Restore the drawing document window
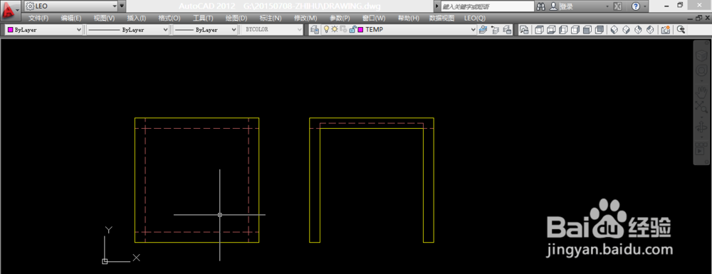The height and width of the screenshot is (274, 712). point(699,18)
